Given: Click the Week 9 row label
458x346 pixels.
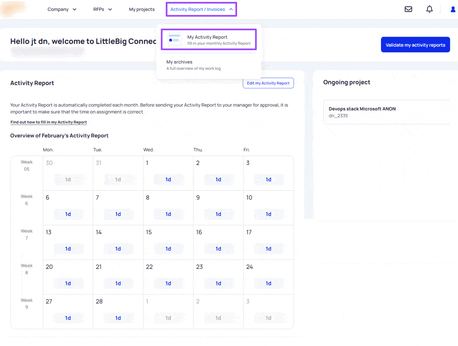Looking at the screenshot, I should pyautogui.click(x=27, y=304).
